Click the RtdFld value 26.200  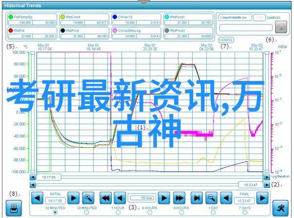(x=44, y=36)
